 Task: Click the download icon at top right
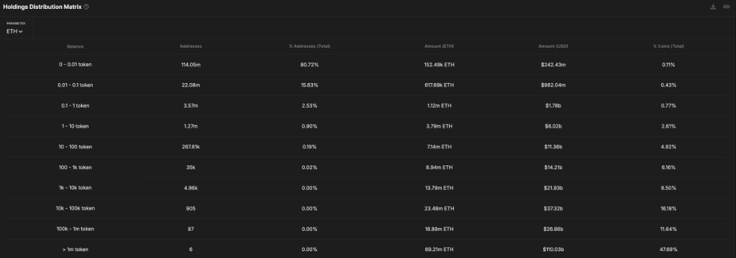click(713, 7)
